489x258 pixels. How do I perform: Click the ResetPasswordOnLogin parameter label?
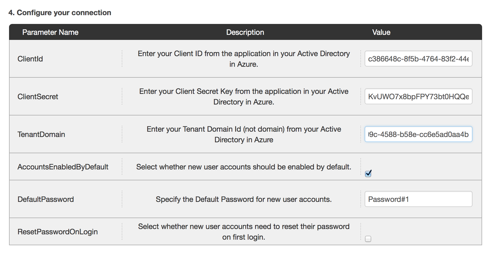57,231
